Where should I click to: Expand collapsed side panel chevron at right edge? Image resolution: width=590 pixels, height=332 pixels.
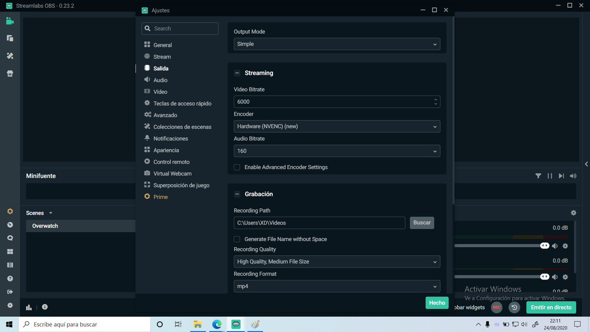click(x=586, y=164)
